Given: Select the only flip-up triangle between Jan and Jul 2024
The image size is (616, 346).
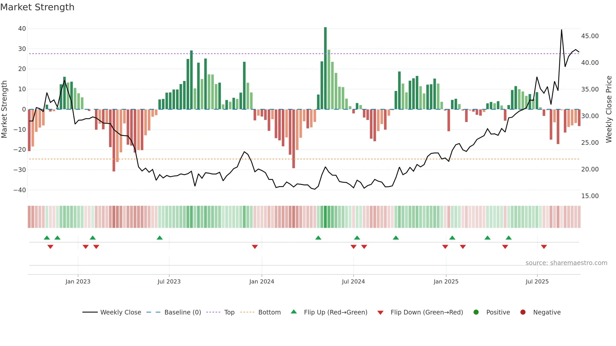Looking at the screenshot, I should pyautogui.click(x=318, y=238).
